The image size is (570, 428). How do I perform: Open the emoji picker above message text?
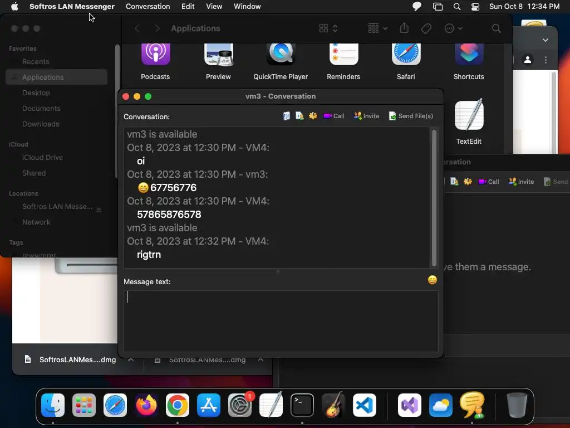[x=432, y=280]
